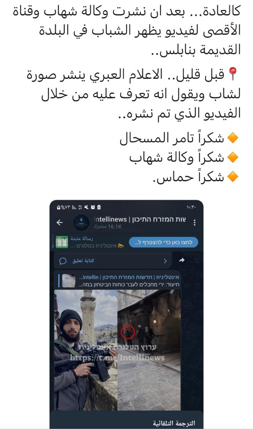Click the forward share arrow icon

tap(182, 260)
